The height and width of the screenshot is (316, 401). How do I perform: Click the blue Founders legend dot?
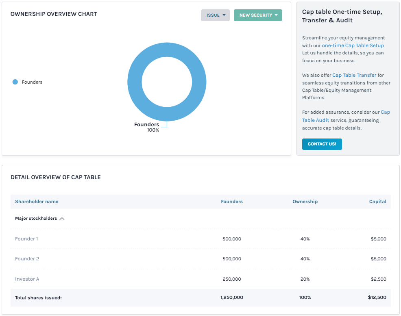coord(15,82)
